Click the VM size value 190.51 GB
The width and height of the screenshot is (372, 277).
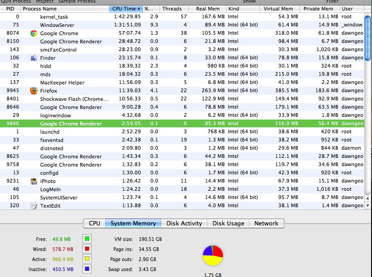pos(150,239)
